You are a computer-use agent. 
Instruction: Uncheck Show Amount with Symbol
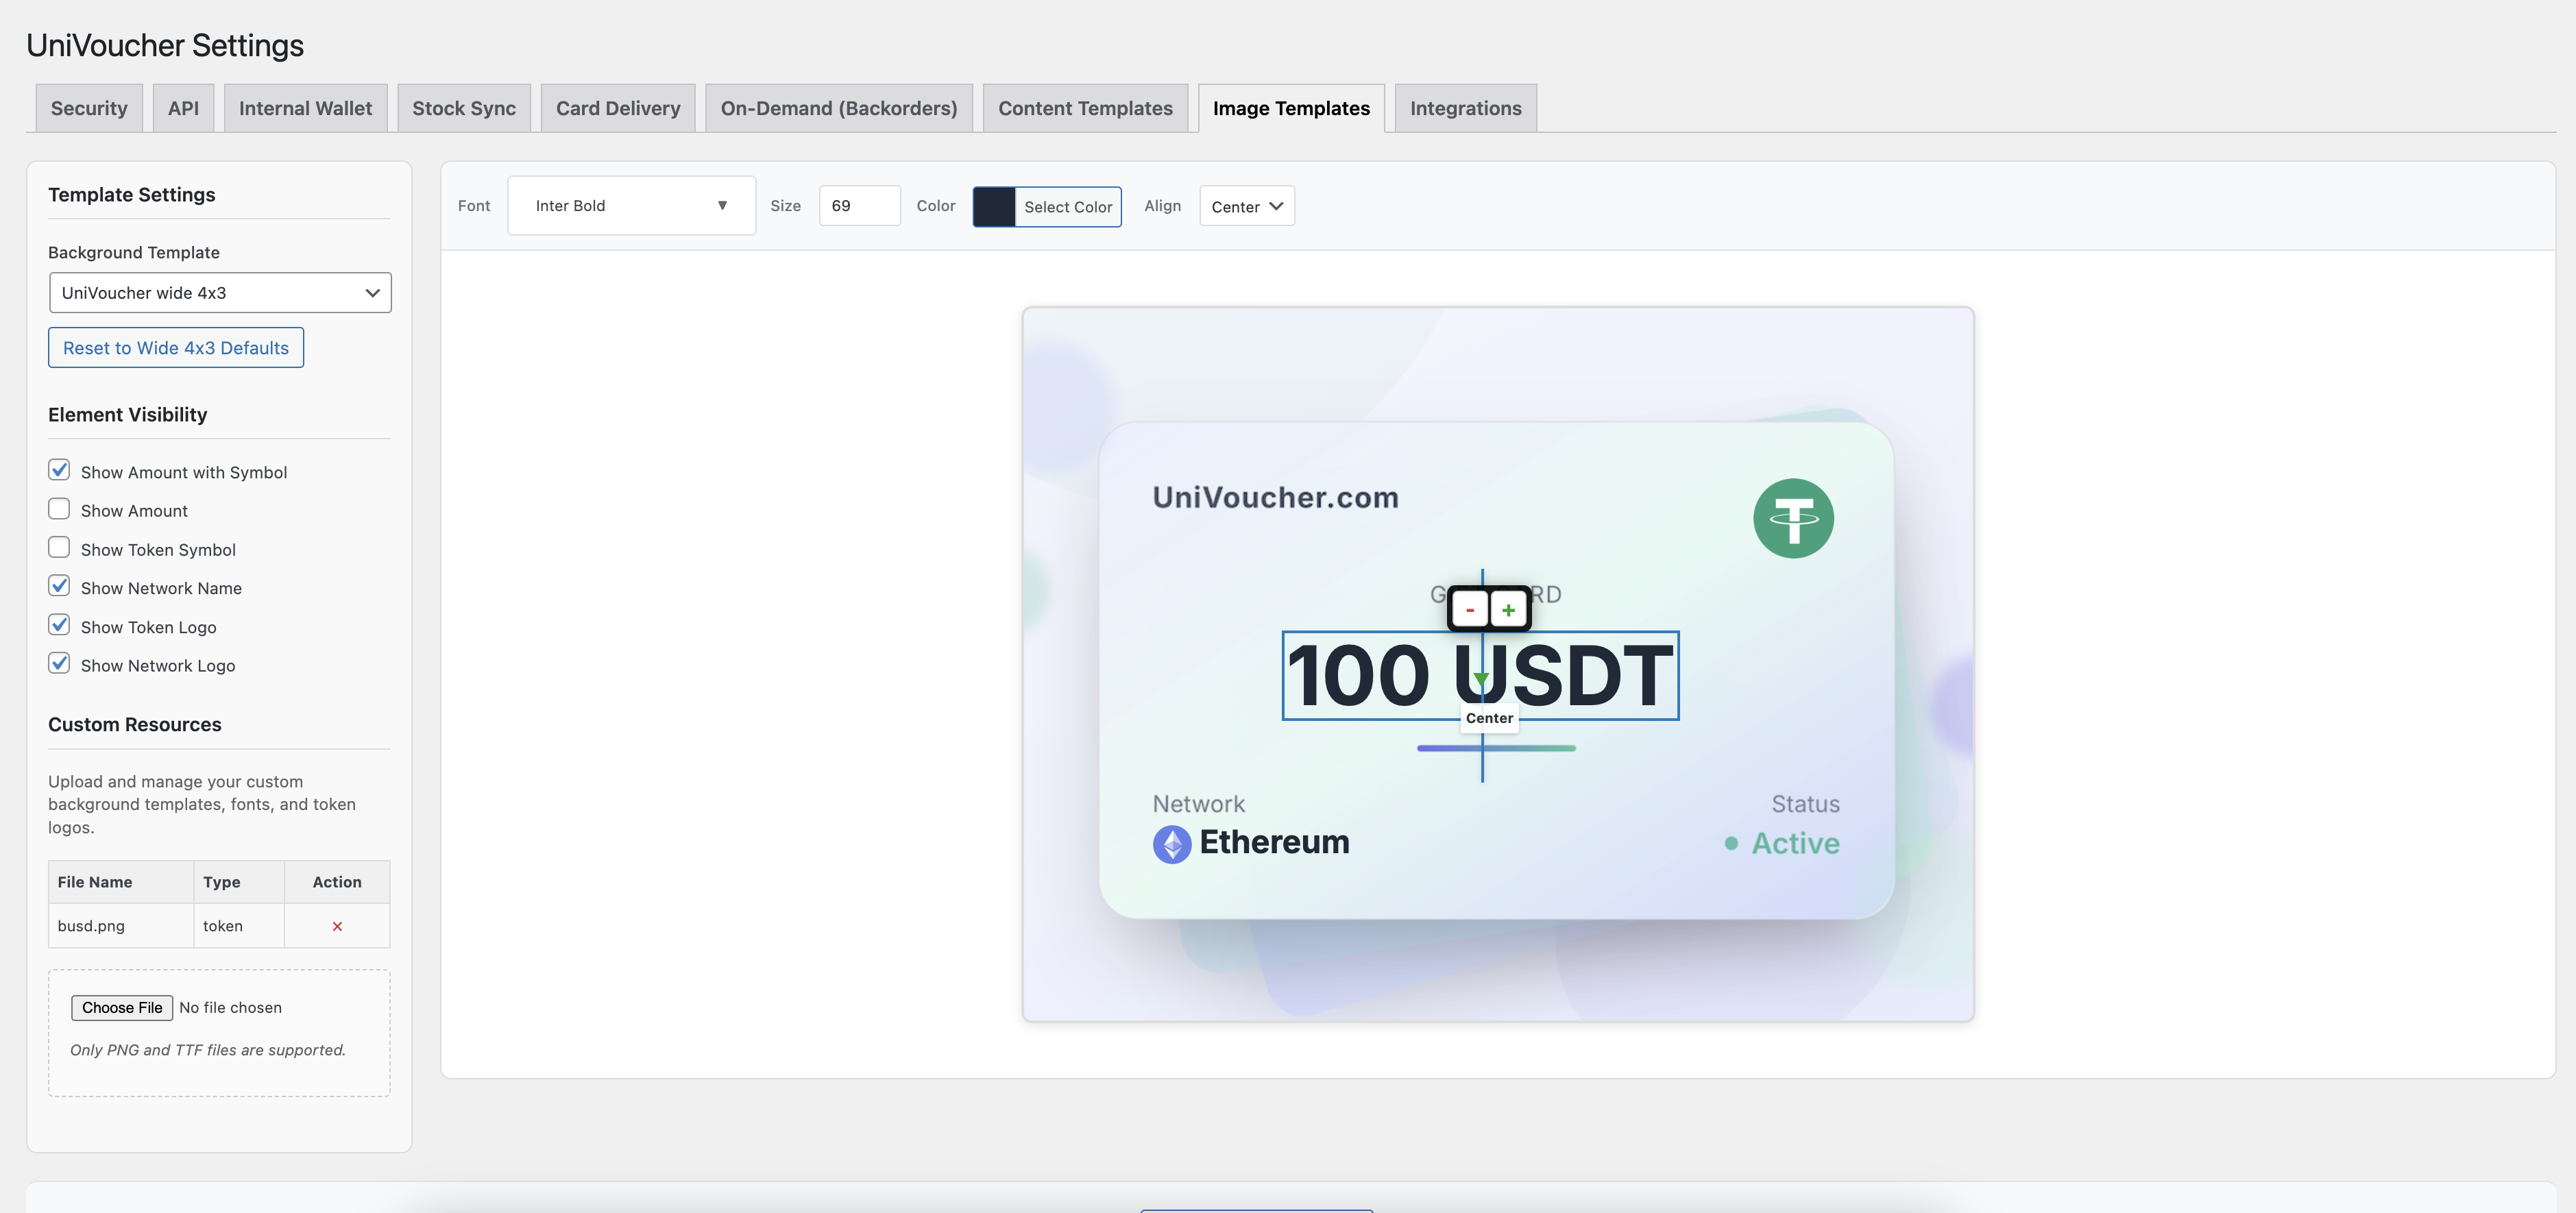(x=59, y=470)
